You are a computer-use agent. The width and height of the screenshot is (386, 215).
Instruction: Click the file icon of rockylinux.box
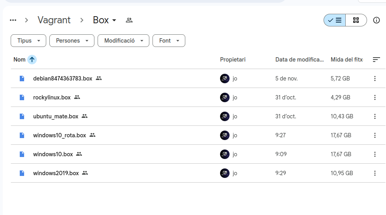22,97
